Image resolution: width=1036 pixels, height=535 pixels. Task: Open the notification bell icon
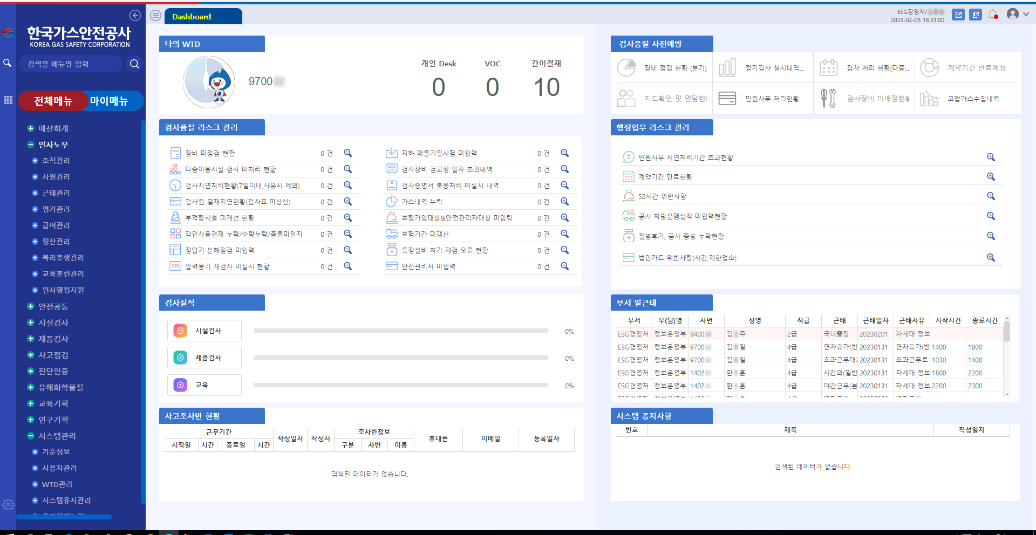(x=993, y=15)
